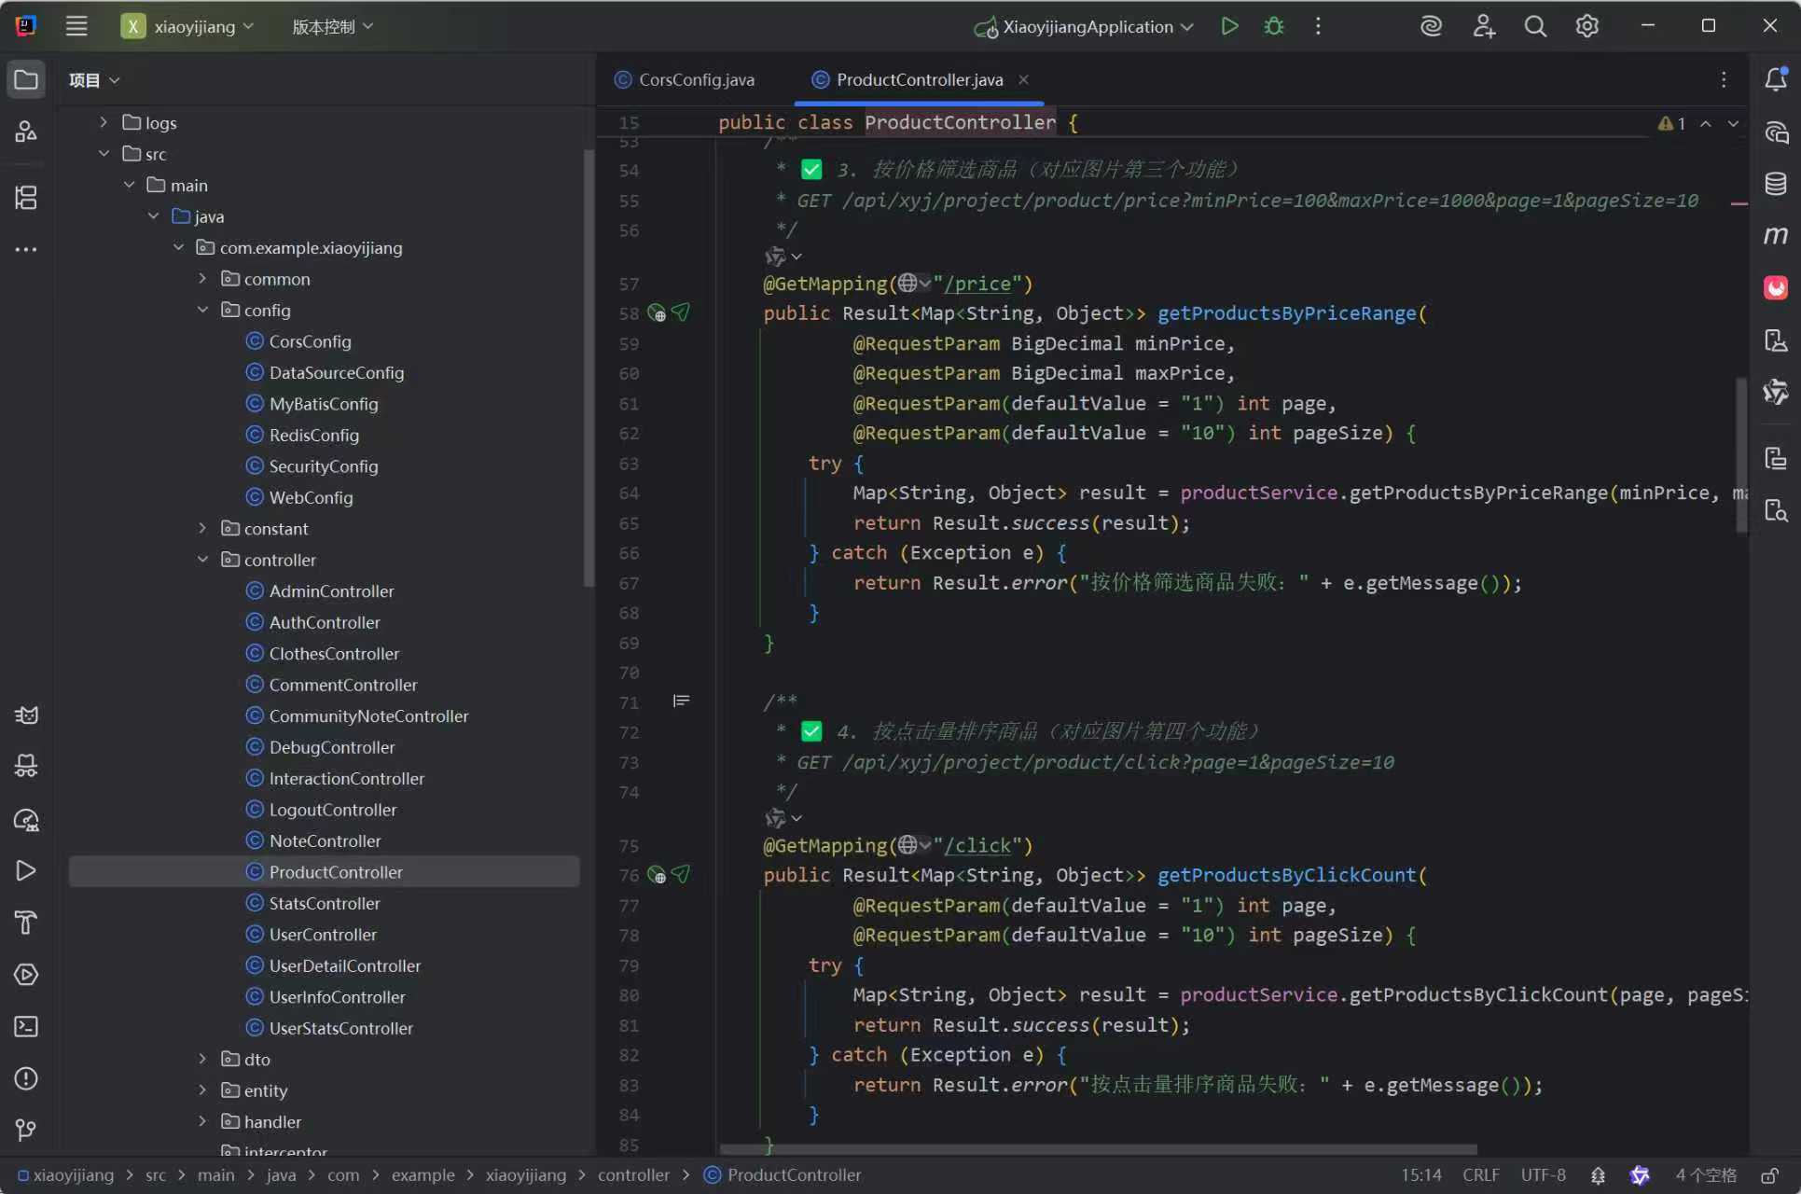Viewport: 1801px width, 1194px height.
Task: Click the UTF-8 encoding selector in the status bar
Action: (x=1543, y=1175)
